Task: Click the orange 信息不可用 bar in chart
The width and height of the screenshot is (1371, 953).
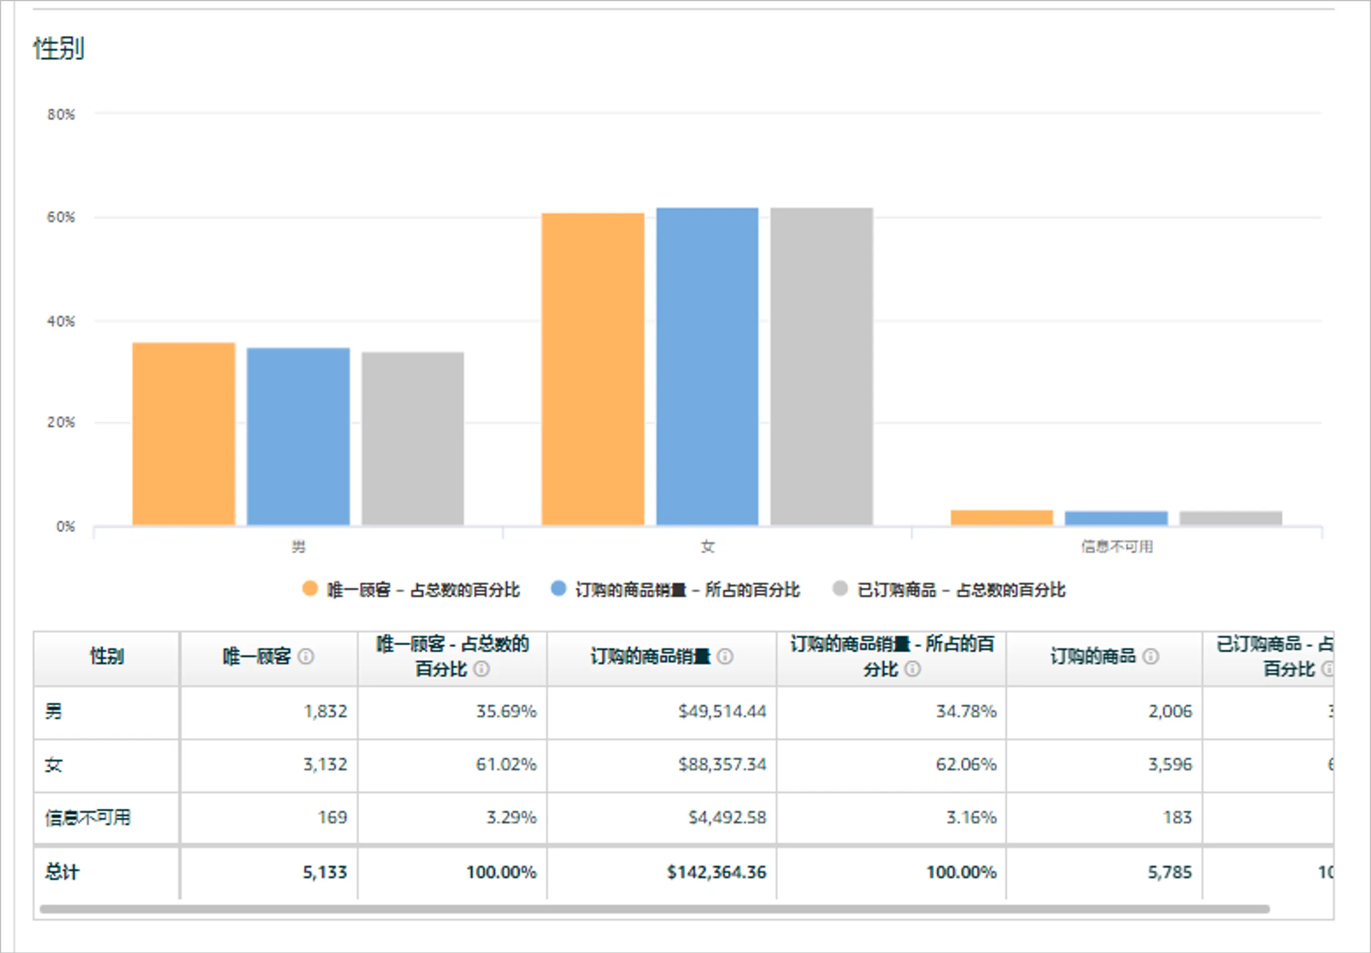Action: pos(1001,518)
